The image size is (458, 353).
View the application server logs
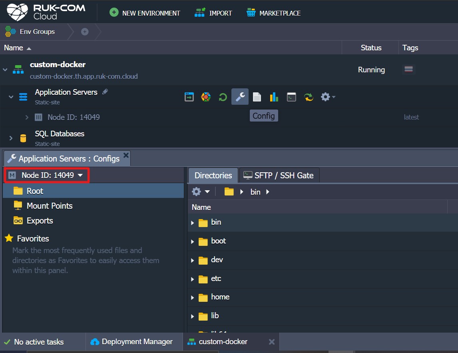pos(257,97)
